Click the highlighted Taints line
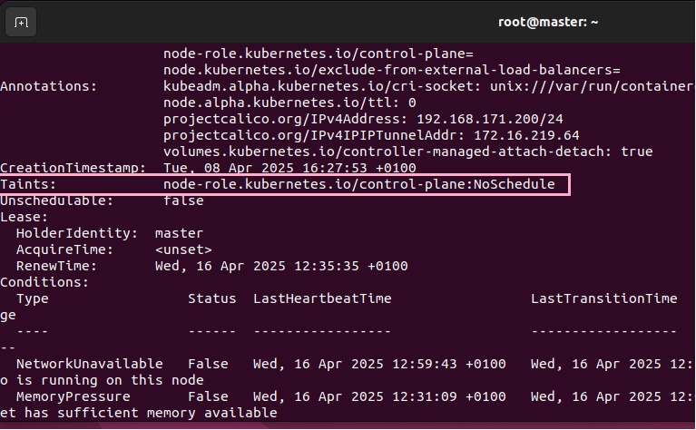The width and height of the screenshot is (696, 430). point(285,184)
